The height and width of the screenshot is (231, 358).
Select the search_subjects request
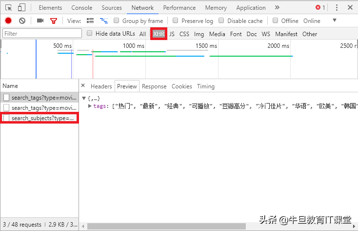40,118
